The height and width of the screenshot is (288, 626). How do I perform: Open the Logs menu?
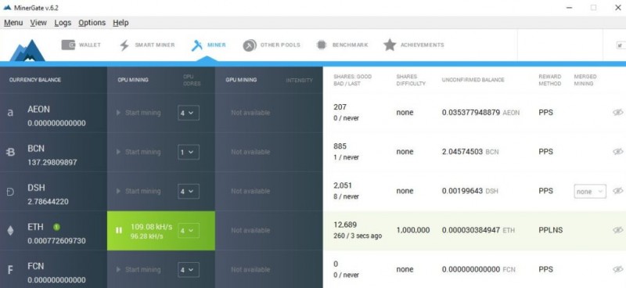[63, 23]
